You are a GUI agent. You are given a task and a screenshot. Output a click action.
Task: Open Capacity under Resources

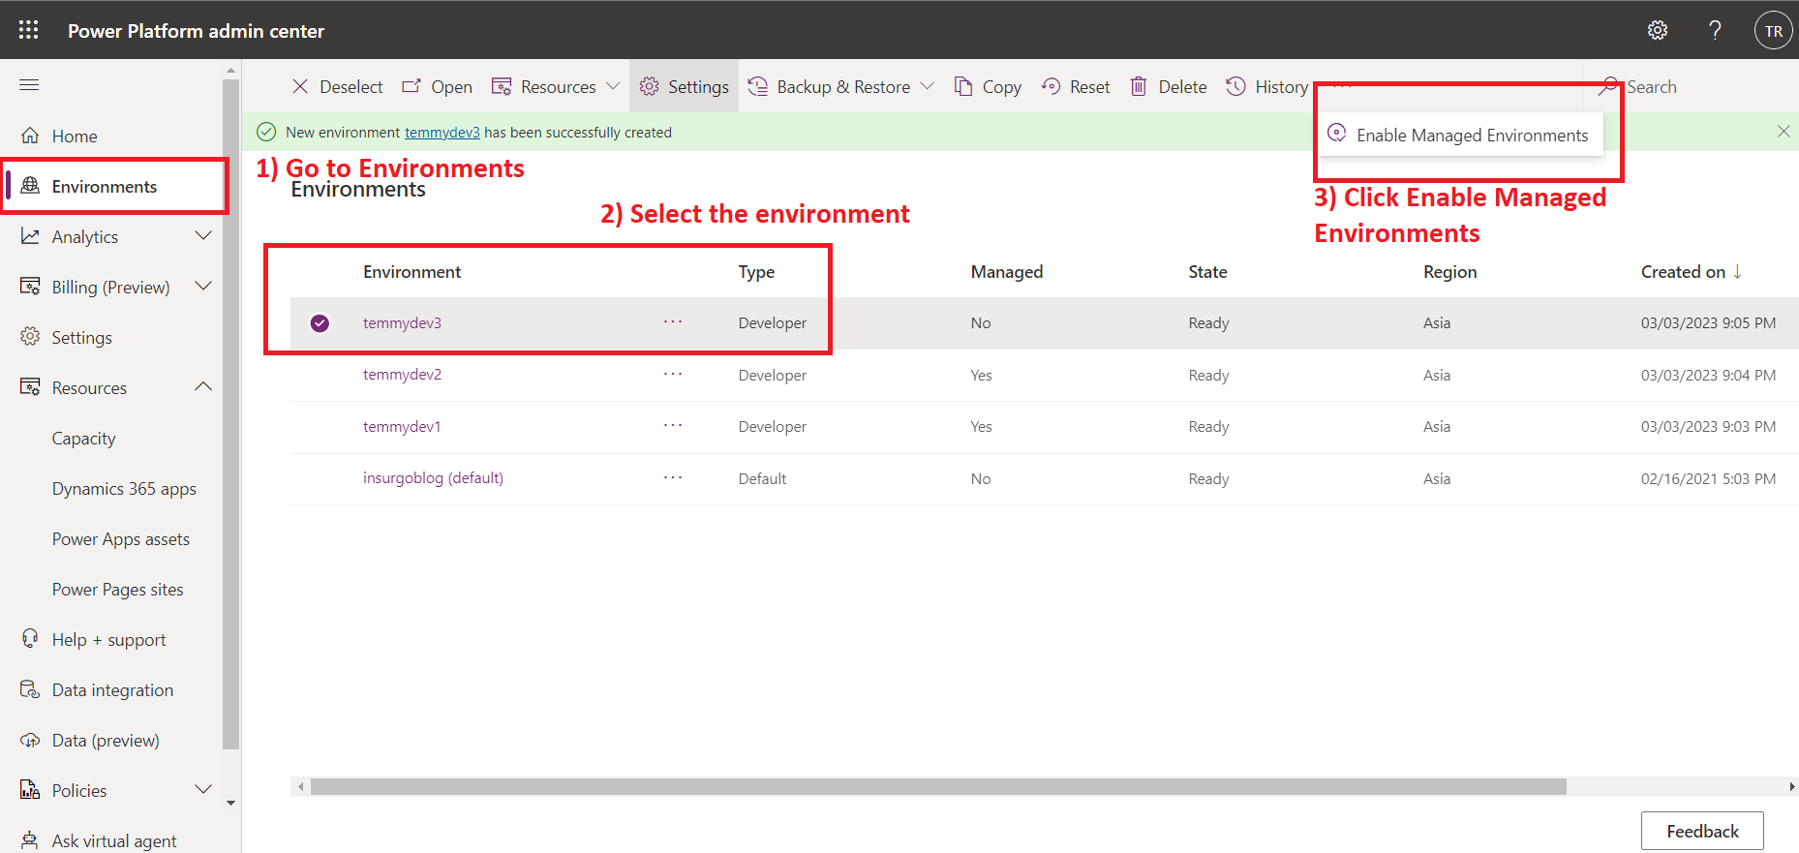84,439
